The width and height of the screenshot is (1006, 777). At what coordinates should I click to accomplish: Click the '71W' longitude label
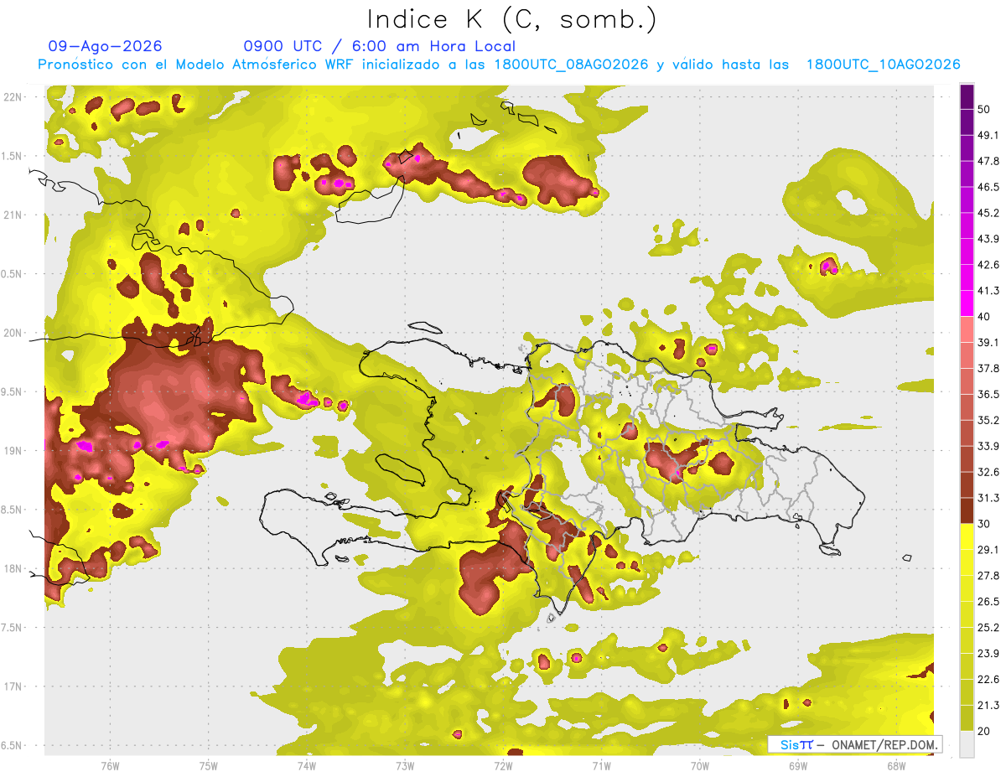point(601,766)
